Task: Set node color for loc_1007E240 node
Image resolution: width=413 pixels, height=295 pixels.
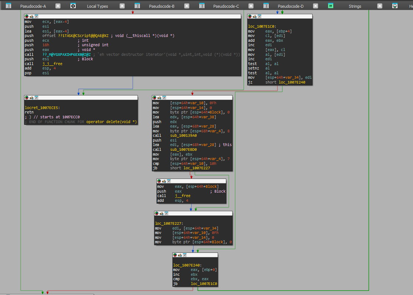Action: 175,255
